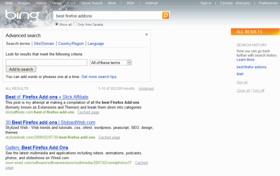
Task: Click the Canada region link
Action: pyautogui.click(x=226, y=3)
